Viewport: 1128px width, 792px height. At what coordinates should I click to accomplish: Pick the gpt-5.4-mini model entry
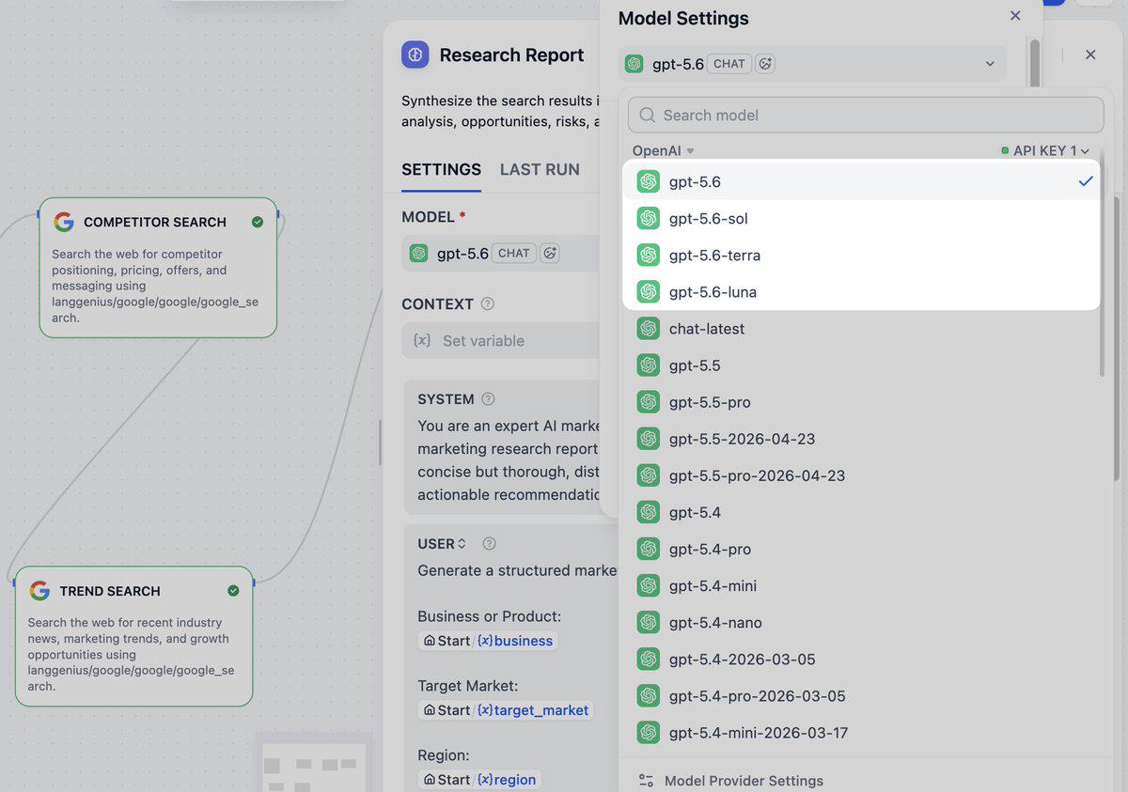pyautogui.click(x=861, y=585)
